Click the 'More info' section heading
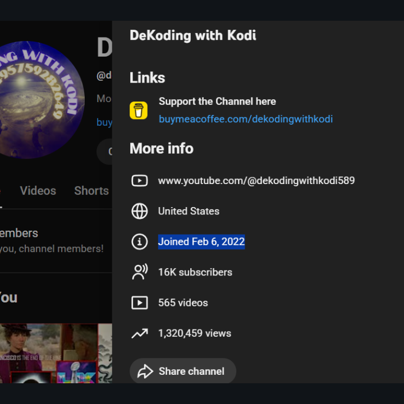This screenshot has width=404, height=404. [162, 148]
